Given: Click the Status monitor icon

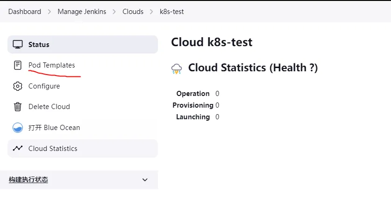Looking at the screenshot, I should coord(18,44).
